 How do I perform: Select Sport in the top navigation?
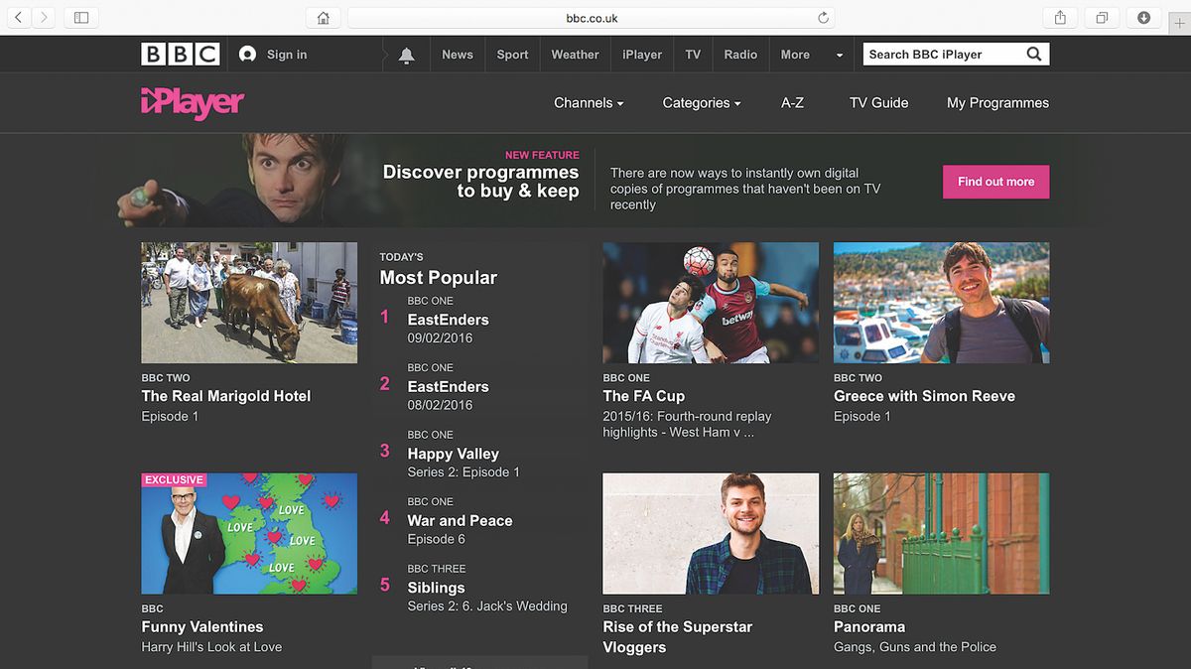point(512,54)
